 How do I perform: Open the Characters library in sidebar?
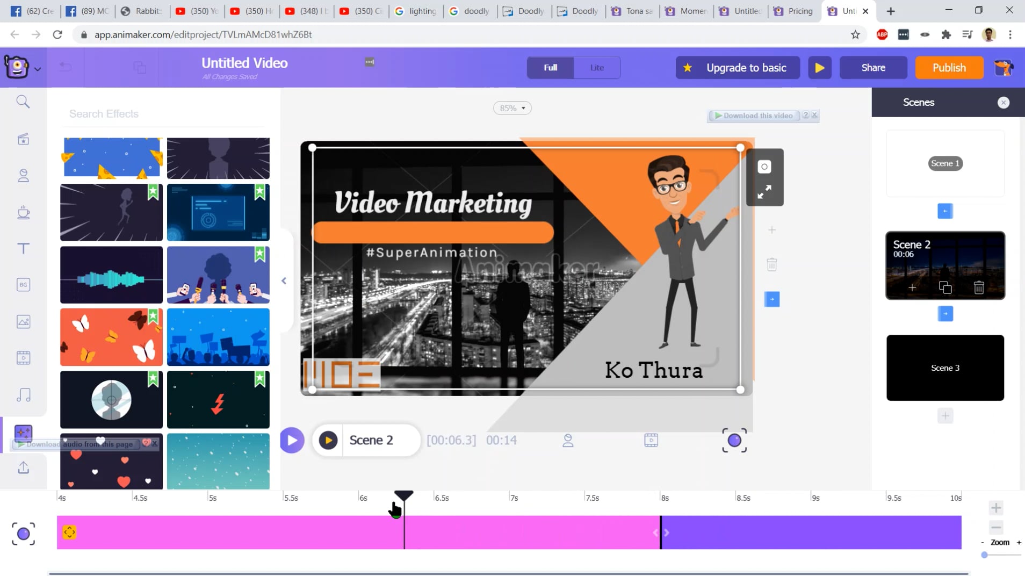23,176
